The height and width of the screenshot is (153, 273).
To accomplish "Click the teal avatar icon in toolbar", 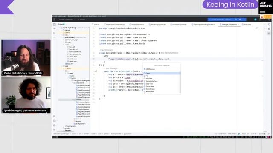I will click(x=256, y=20).
